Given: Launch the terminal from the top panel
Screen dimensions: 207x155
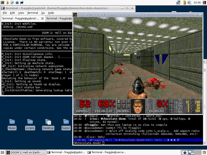Looking at the screenshot, I should 3,2.
